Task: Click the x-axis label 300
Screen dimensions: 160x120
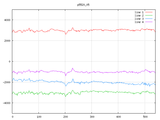Action: pos(92,117)
